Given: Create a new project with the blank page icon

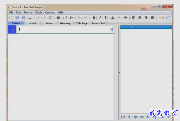Looking at the screenshot, I should pos(11,18).
